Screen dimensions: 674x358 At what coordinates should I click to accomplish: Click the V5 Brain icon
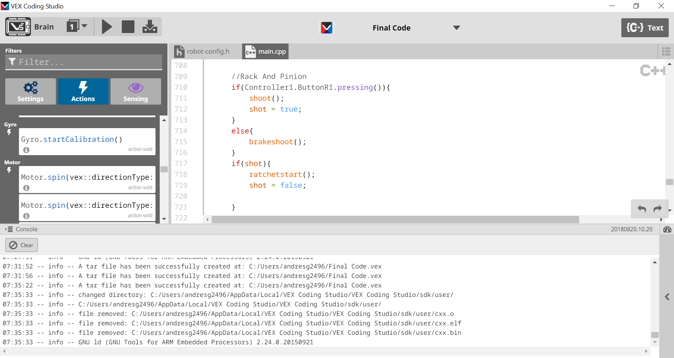pos(18,27)
